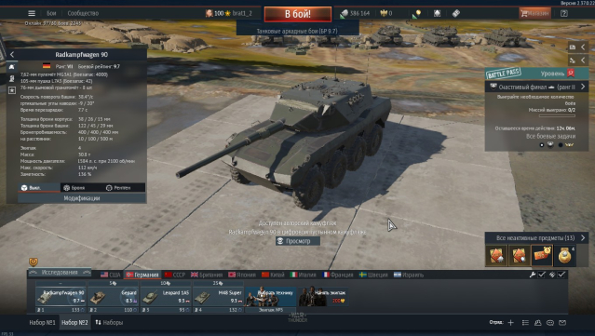
Task: Open the silver lions currency balance
Action: tap(355, 13)
